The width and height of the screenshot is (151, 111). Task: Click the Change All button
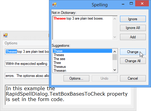tap(133, 61)
